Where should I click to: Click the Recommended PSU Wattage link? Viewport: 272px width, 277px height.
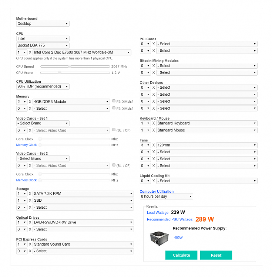tap(170, 219)
